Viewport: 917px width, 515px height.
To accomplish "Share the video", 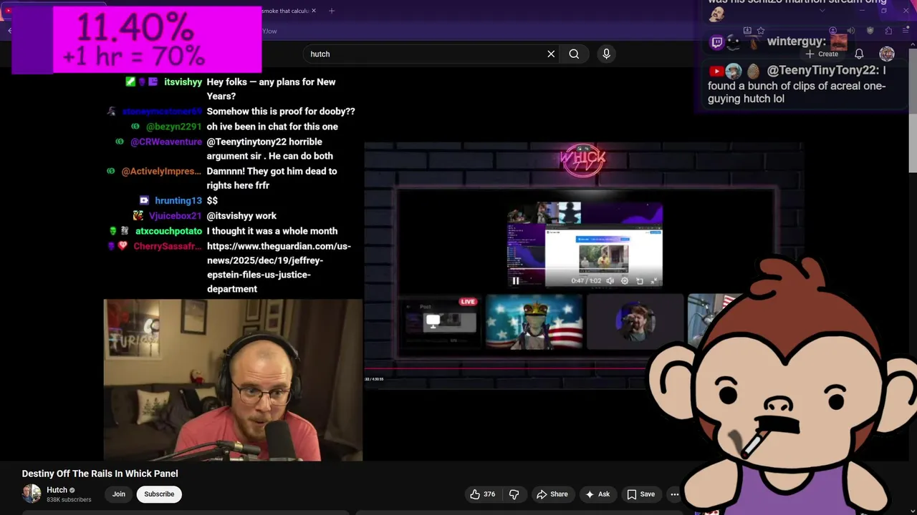I will pyautogui.click(x=552, y=494).
